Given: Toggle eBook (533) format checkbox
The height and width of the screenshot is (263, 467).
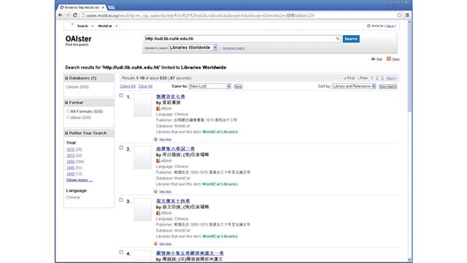Looking at the screenshot, I should (x=68, y=117).
